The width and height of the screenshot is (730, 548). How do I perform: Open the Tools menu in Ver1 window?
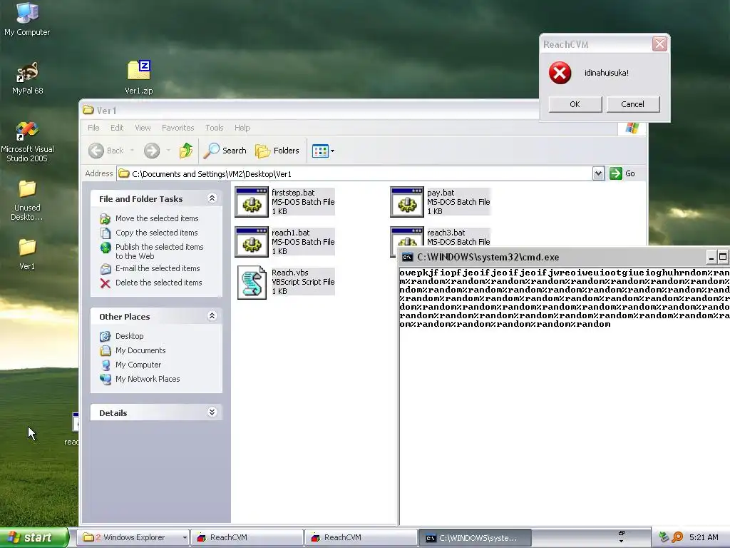click(214, 128)
